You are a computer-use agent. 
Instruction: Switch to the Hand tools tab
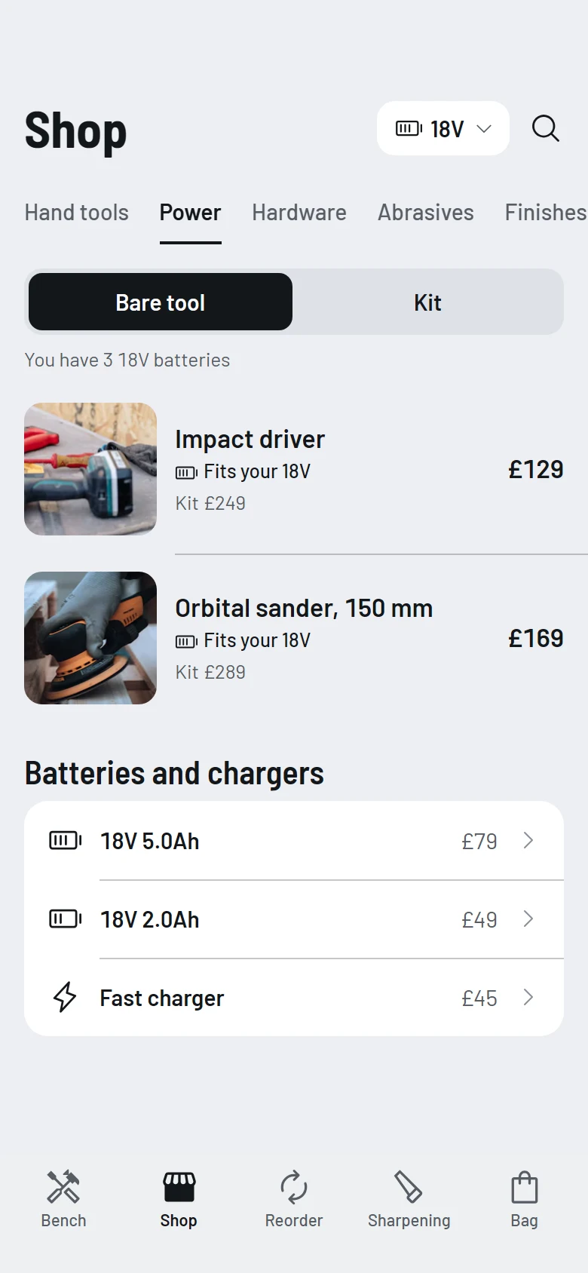point(77,213)
